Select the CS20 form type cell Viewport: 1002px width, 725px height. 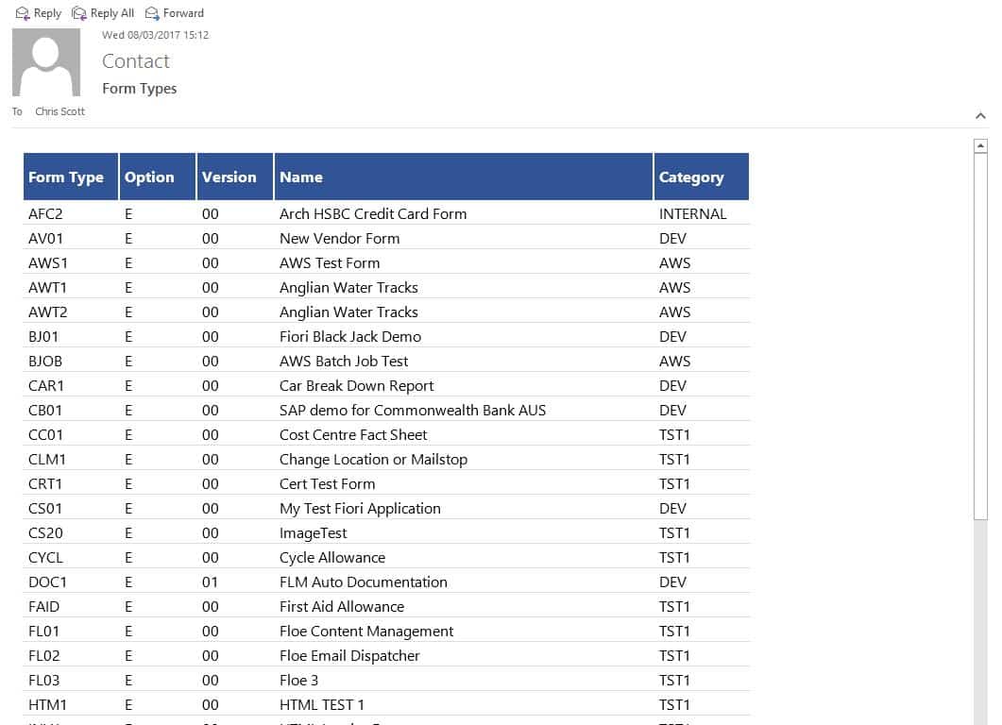point(45,533)
